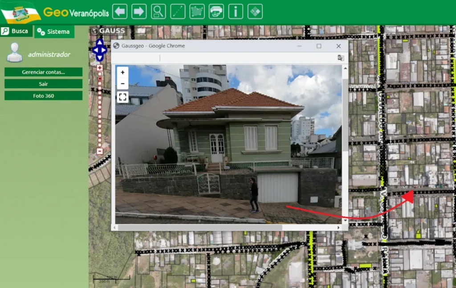The image size is (456, 288).
Task: Toggle fullscreen in the 360 photo viewer
Action: (122, 97)
